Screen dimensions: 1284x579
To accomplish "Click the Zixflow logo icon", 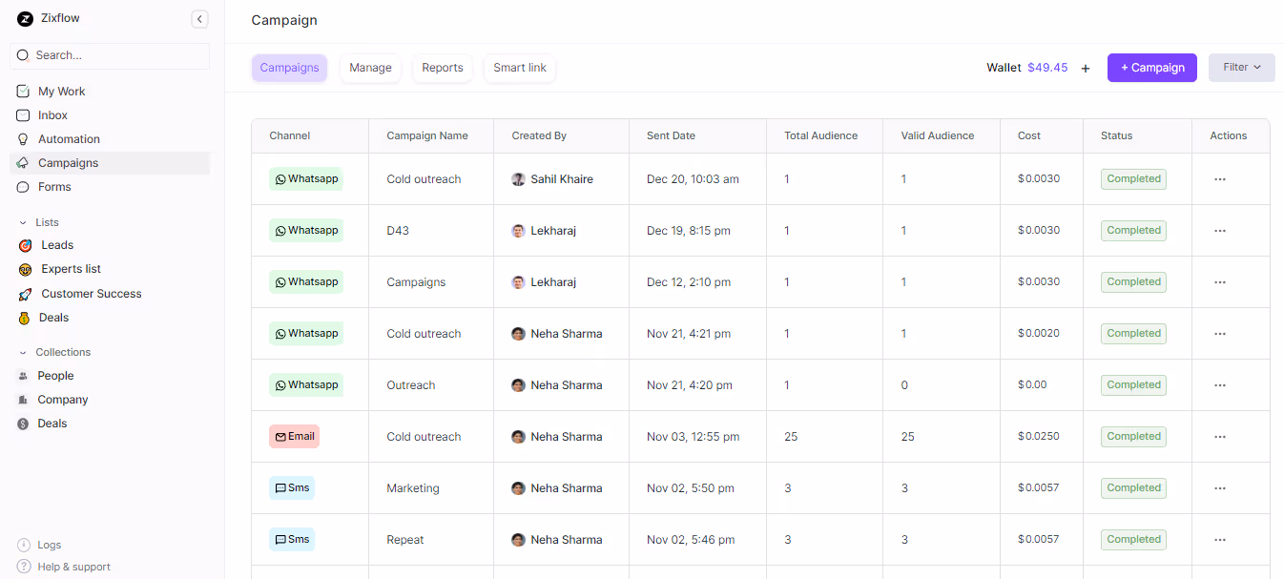I will (x=25, y=18).
